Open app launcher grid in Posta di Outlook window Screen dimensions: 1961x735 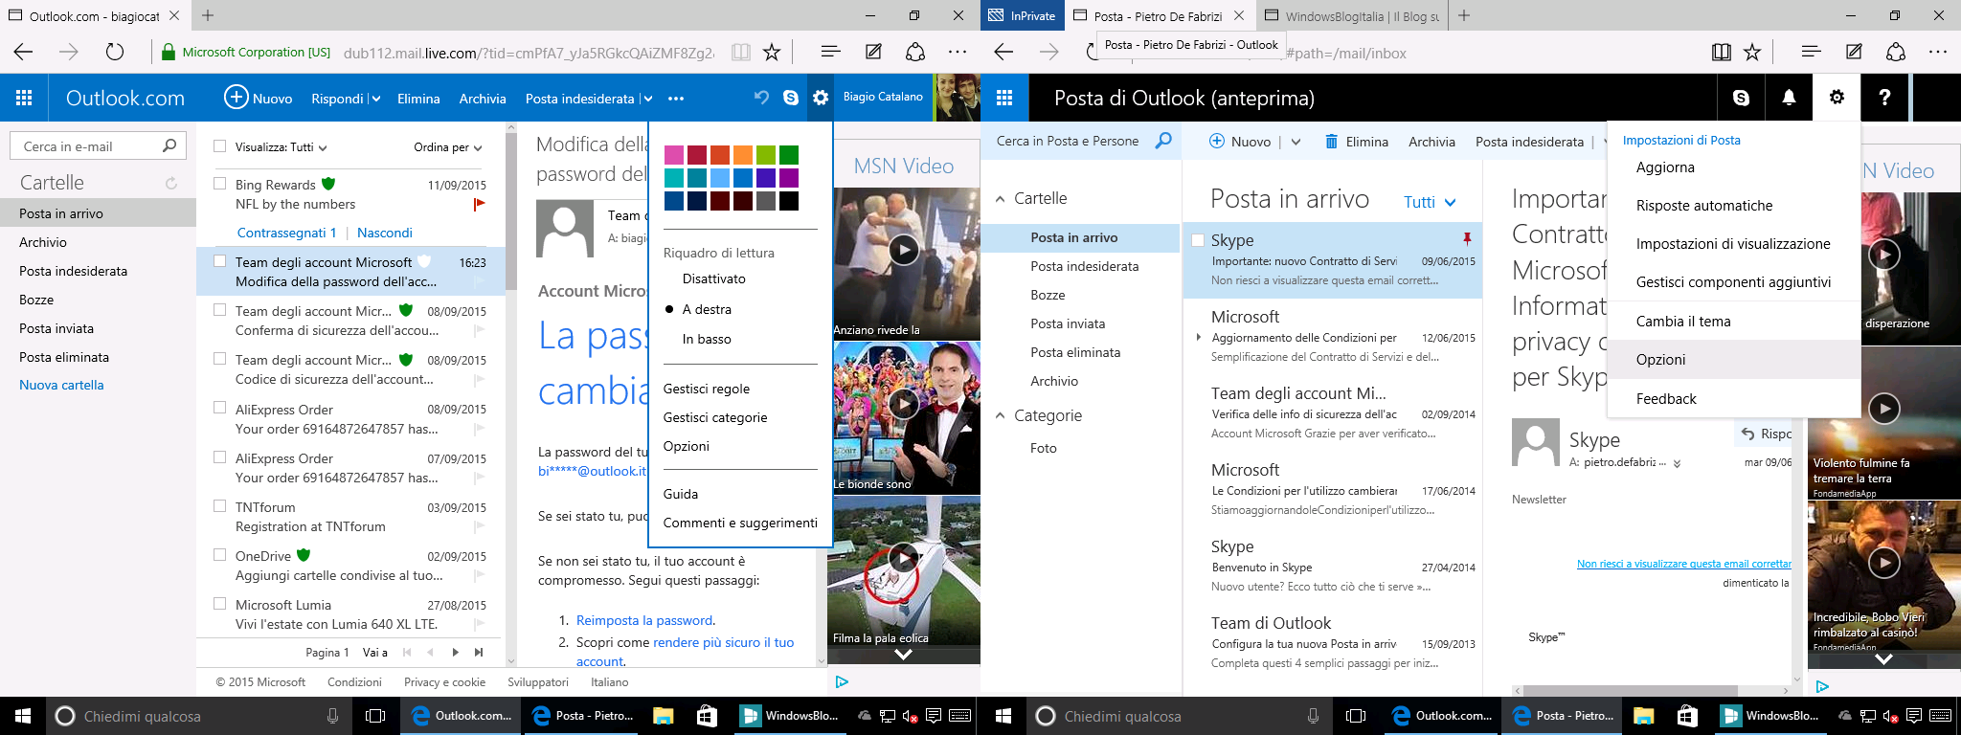(x=1004, y=98)
